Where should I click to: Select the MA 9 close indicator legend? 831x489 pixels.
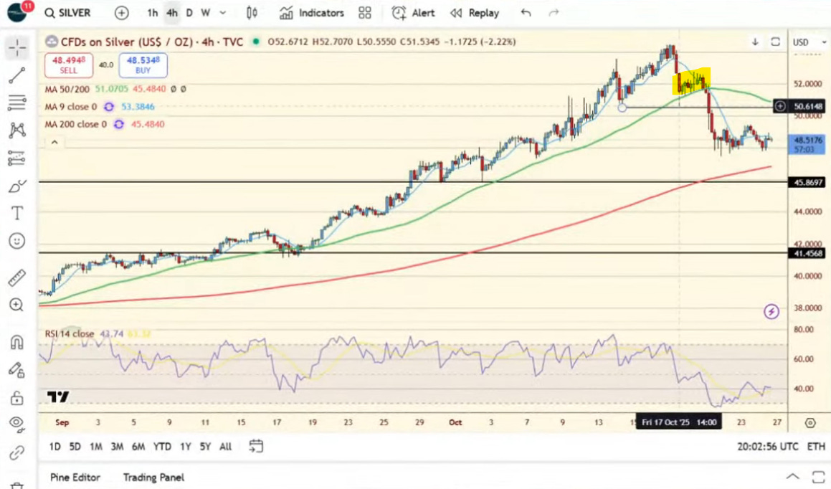(x=71, y=107)
